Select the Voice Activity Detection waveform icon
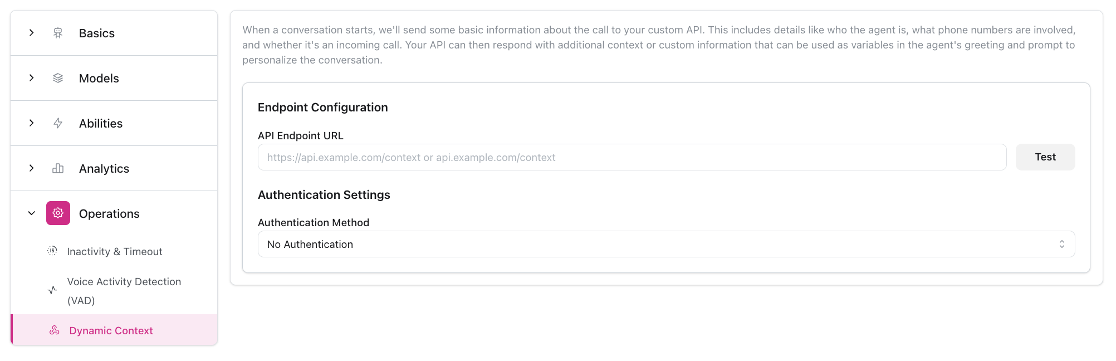This screenshot has height=361, width=1116. coord(52,290)
